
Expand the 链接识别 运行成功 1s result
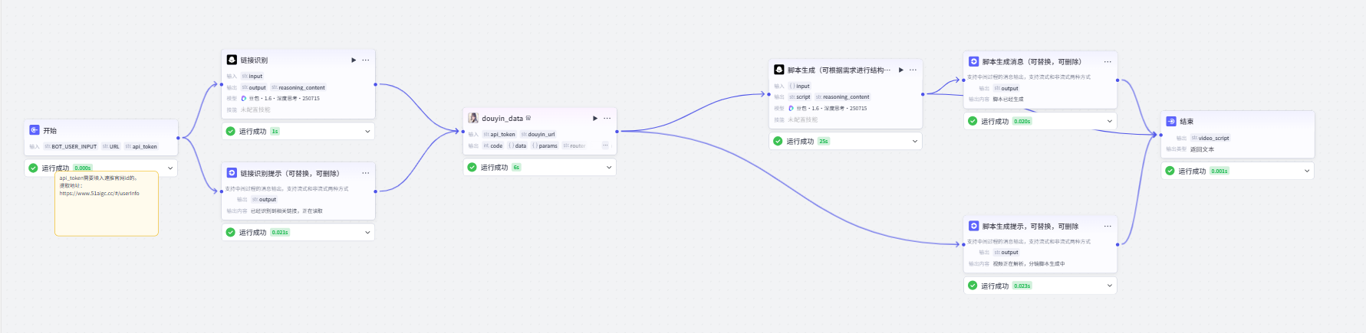pyautogui.click(x=367, y=131)
